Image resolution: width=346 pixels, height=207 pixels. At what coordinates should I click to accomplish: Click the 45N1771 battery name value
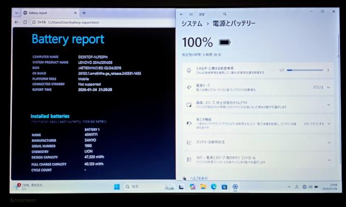coord(91,135)
